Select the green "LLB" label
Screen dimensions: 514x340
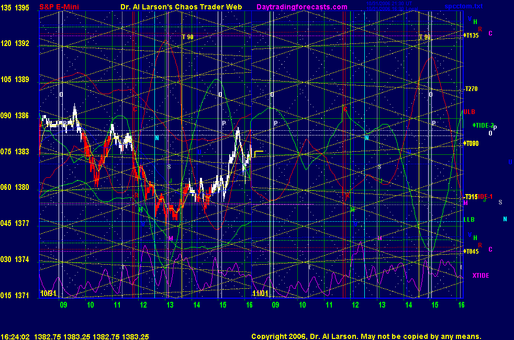coord(469,220)
